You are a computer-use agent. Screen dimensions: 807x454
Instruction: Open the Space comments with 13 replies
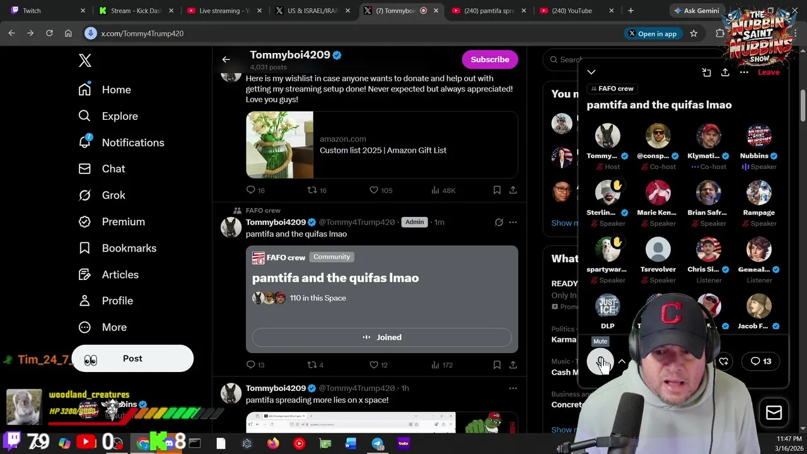click(x=761, y=361)
